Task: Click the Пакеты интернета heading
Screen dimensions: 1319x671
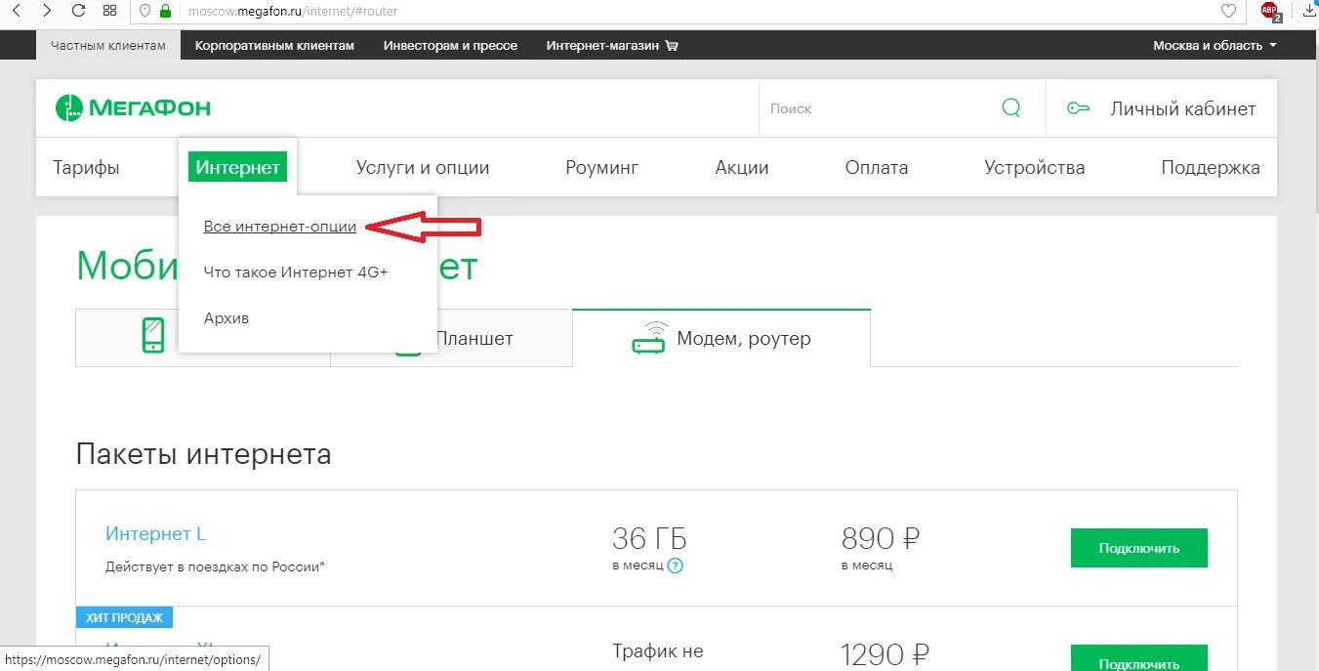Action: pyautogui.click(x=203, y=454)
